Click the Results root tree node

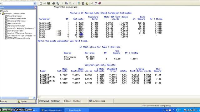click(x=5, y=11)
